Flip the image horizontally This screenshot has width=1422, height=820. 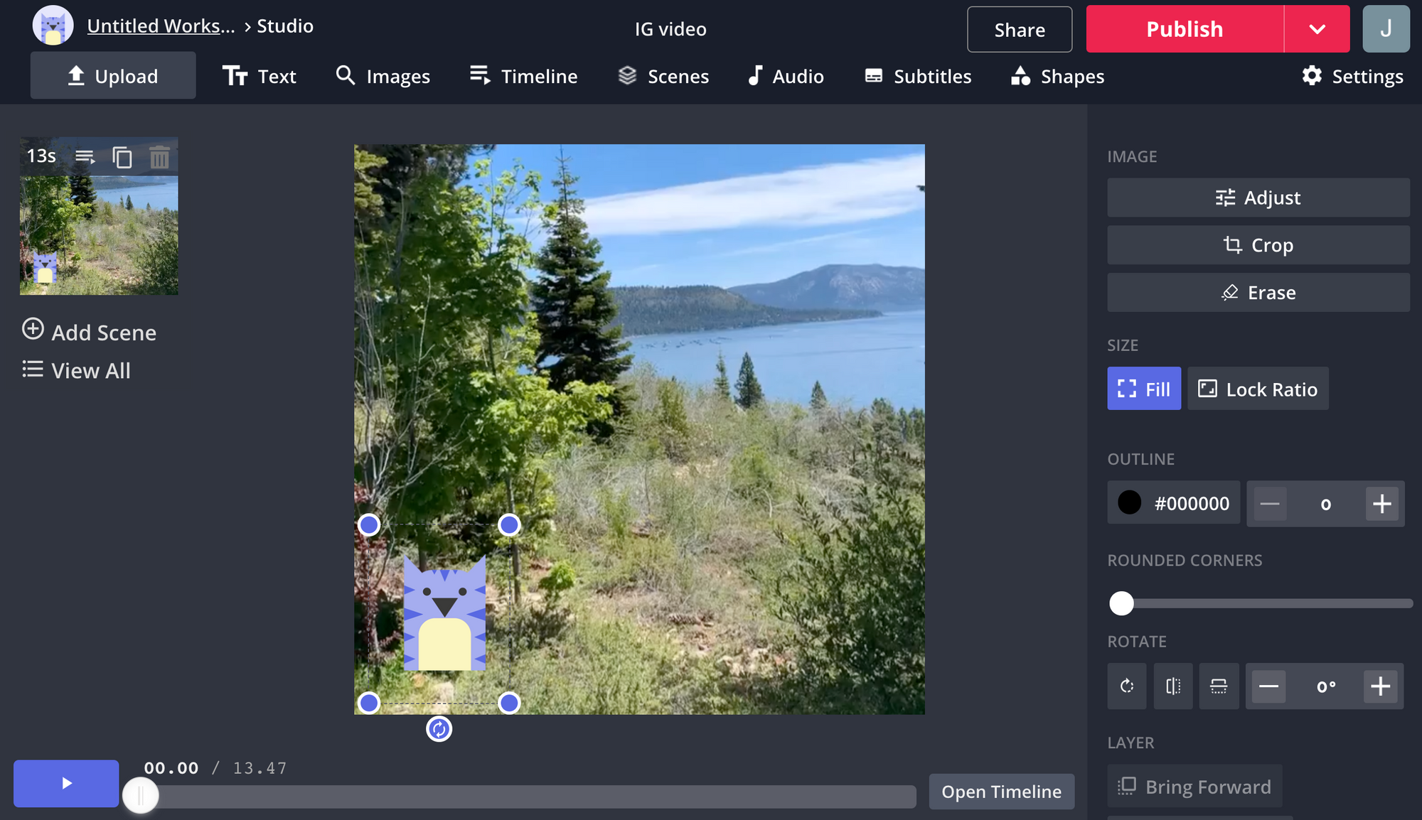pyautogui.click(x=1173, y=686)
